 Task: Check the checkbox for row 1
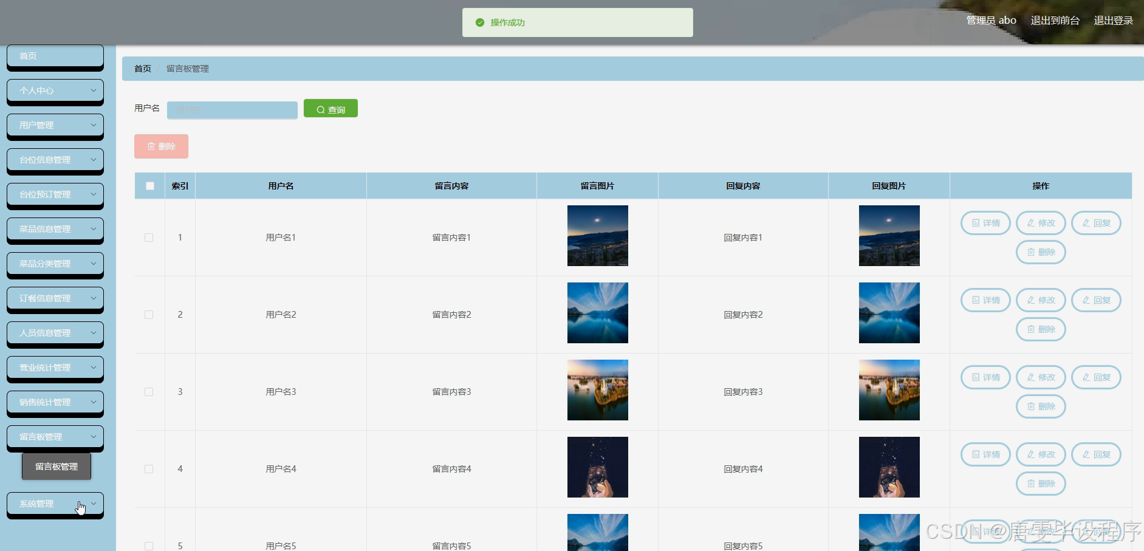point(149,238)
